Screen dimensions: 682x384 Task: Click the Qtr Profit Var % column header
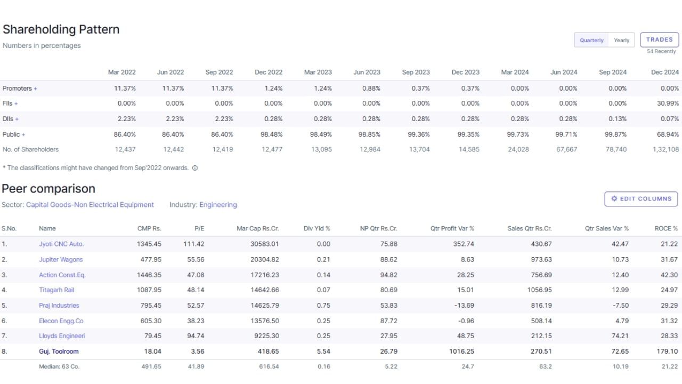click(452, 228)
